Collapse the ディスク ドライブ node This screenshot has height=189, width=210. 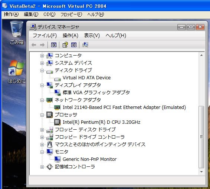42,70
